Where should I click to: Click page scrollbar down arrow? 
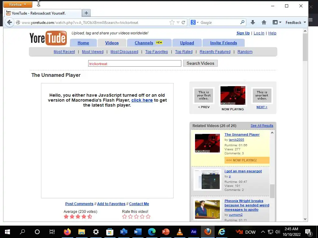coord(305,219)
